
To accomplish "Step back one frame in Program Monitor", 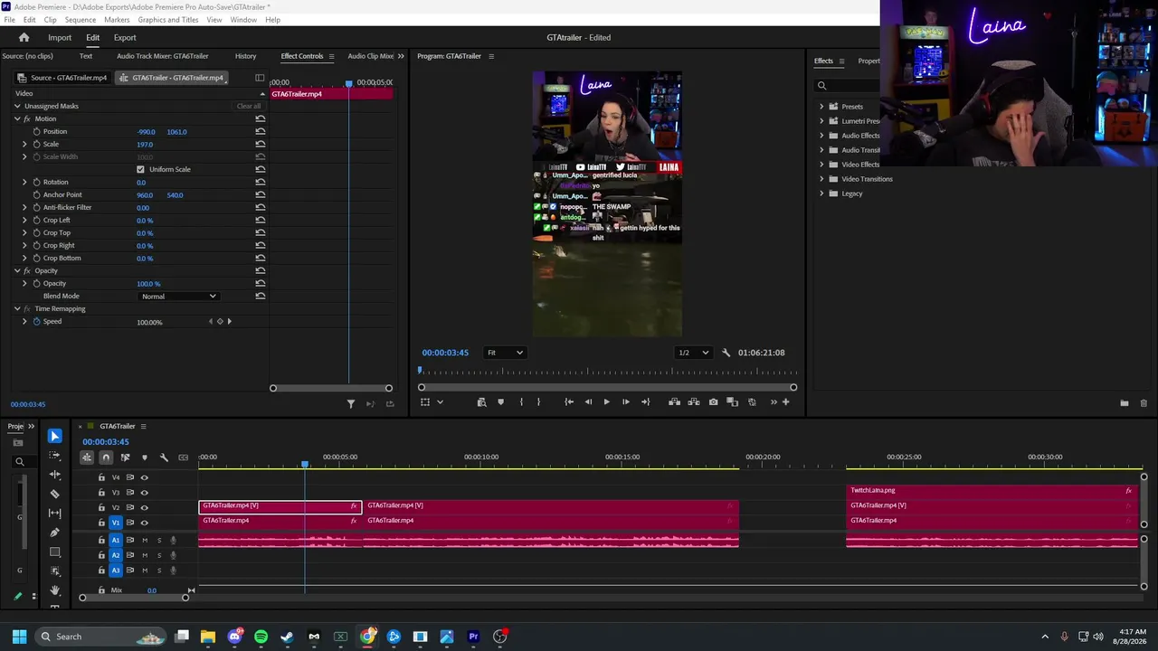I will (x=588, y=402).
